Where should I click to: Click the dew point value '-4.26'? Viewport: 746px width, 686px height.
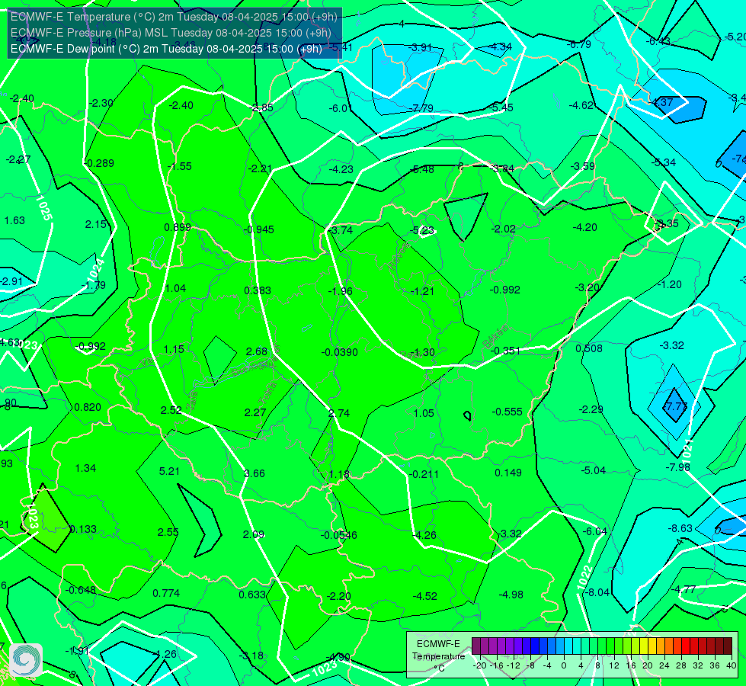coord(424,535)
